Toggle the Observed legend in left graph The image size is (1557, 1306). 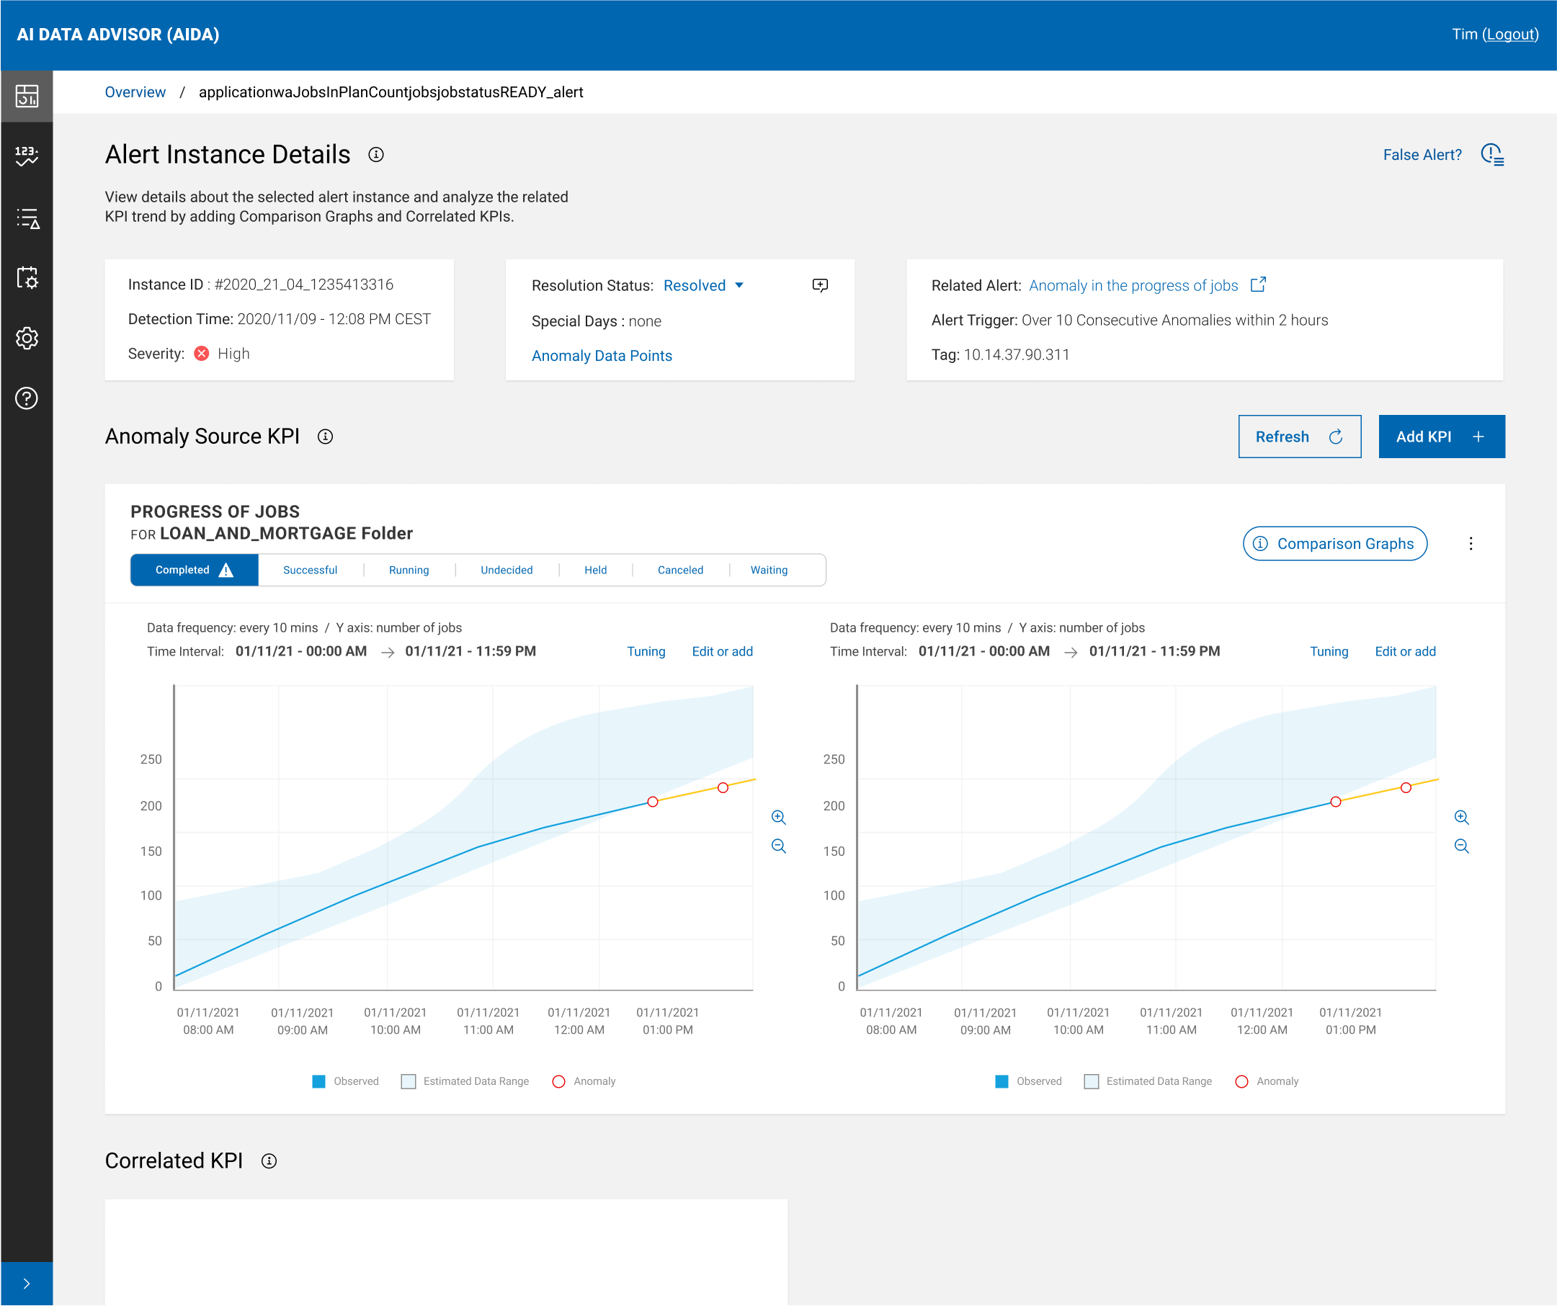(x=320, y=1081)
